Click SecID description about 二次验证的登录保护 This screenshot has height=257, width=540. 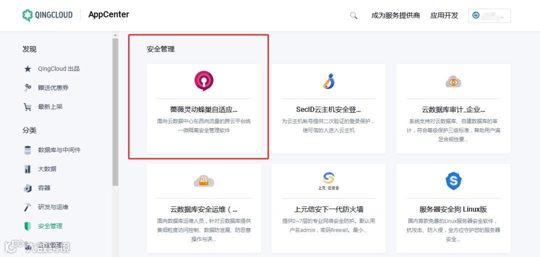click(328, 126)
